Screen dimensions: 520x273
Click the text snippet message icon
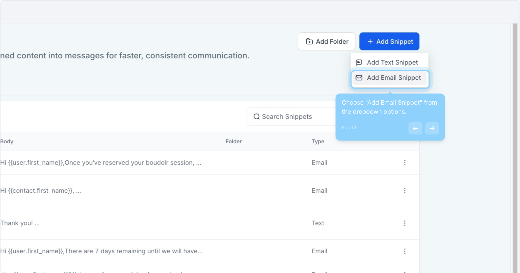pyautogui.click(x=359, y=62)
